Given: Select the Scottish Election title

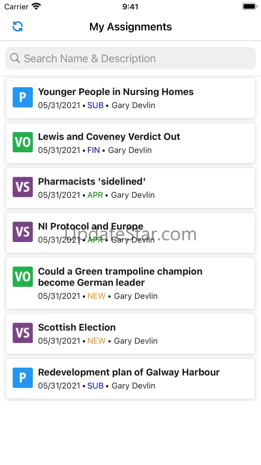Looking at the screenshot, I should coord(77,328).
